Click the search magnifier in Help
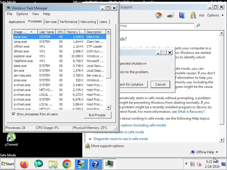Screen dimensions: 227x170 (x=198, y=25)
